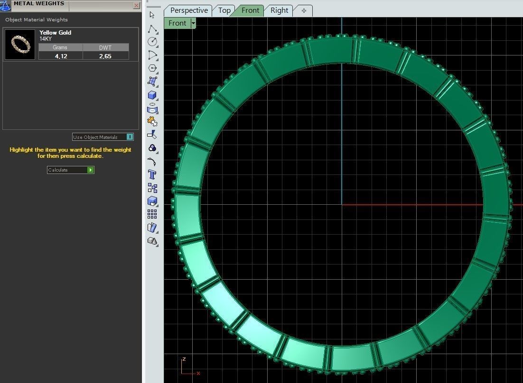Select the twisted box transform tool
523x383 pixels.
pos(152,228)
